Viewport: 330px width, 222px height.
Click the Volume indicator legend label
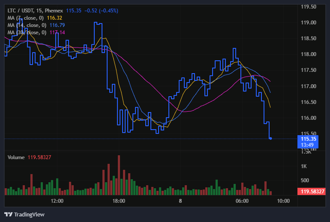coord(16,157)
